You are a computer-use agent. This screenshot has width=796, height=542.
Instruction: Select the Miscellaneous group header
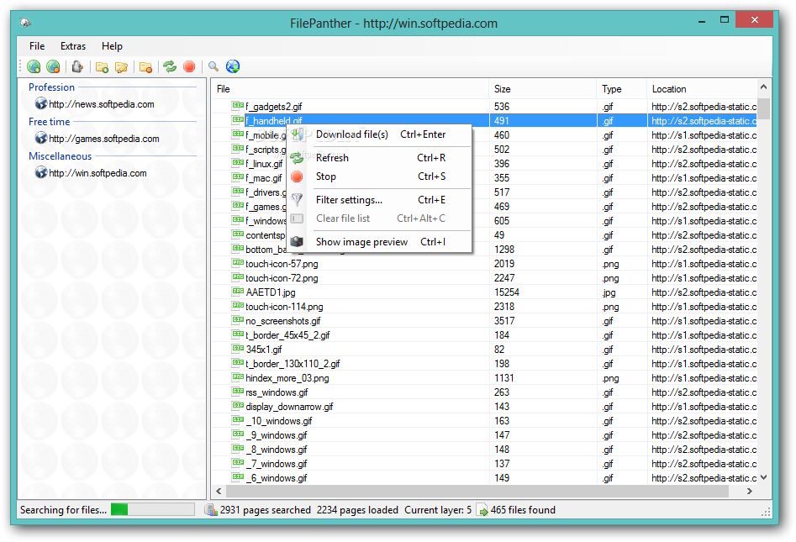click(x=61, y=156)
